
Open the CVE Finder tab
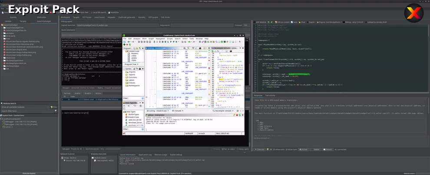(x=165, y=17)
